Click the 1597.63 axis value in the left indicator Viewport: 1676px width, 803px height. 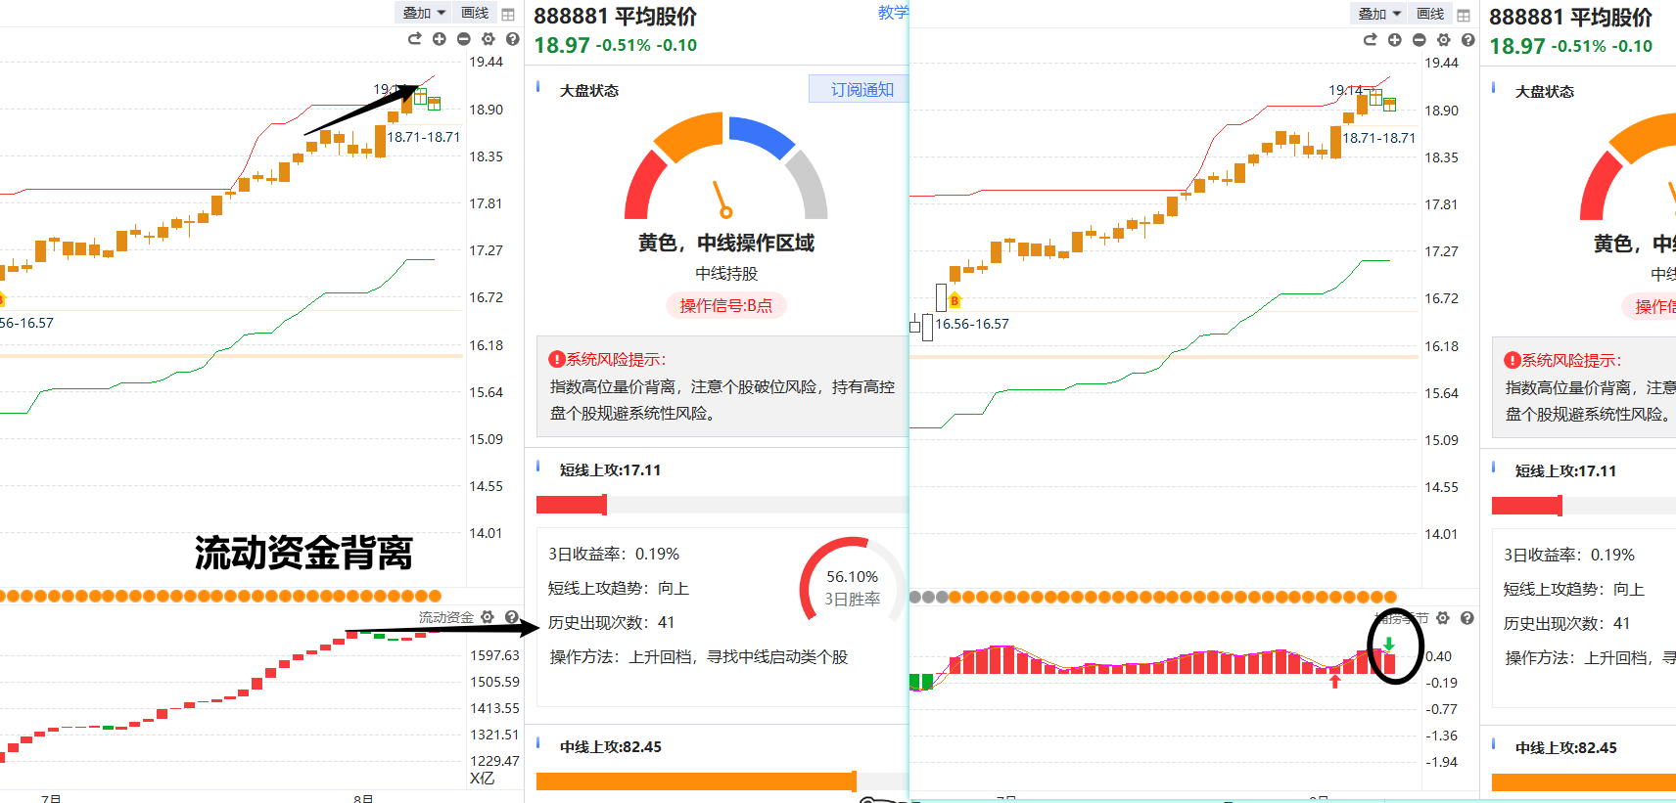coord(494,655)
